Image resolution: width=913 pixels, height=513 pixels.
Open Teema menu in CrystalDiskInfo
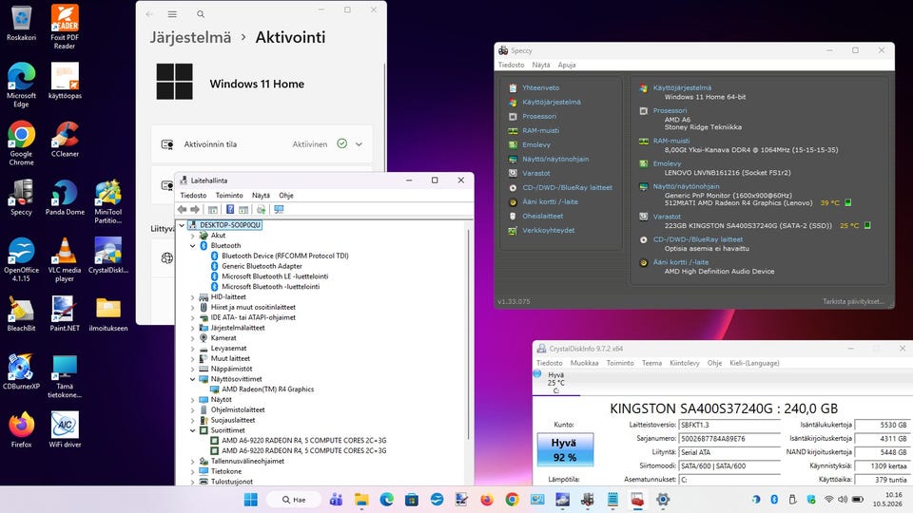pyautogui.click(x=651, y=363)
